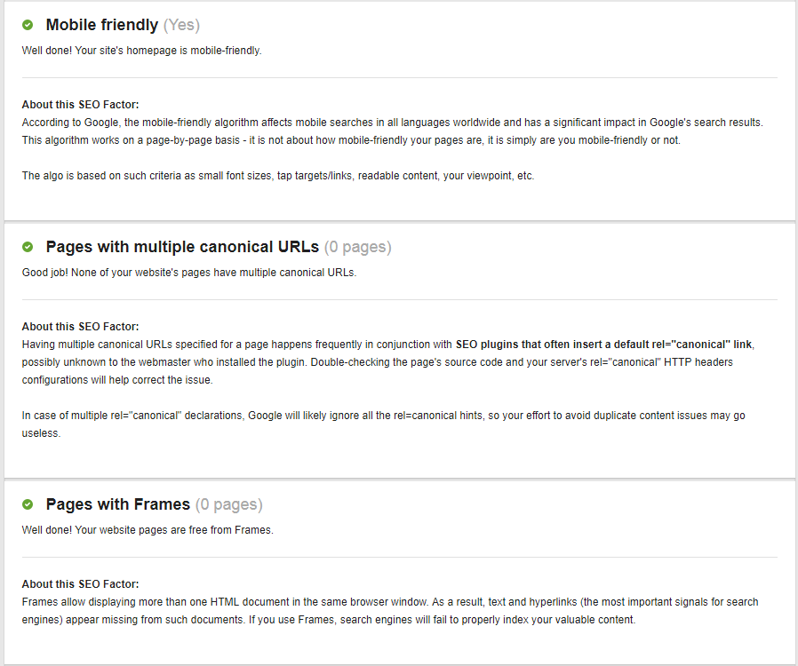Click green check icon next to multiple canonical URLs
This screenshot has width=798, height=666.
(28, 247)
